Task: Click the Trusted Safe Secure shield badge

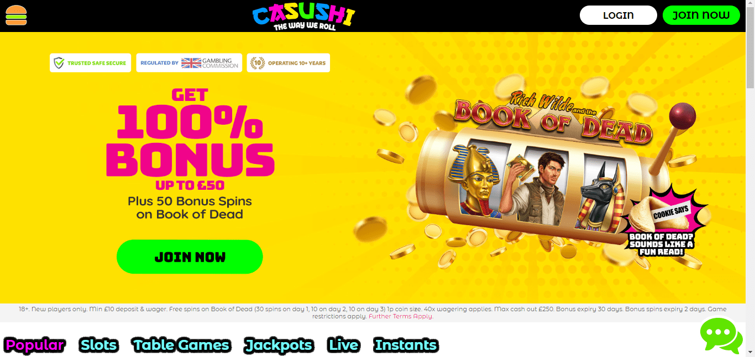Action: [x=90, y=63]
